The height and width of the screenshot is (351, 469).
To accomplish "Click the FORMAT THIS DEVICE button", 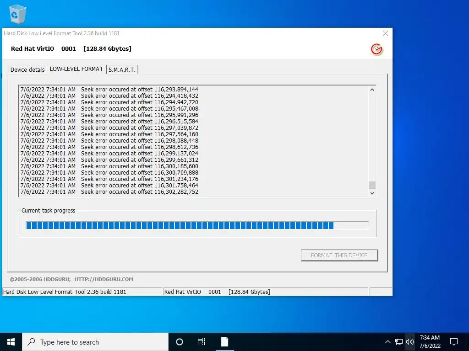I will (339, 255).
